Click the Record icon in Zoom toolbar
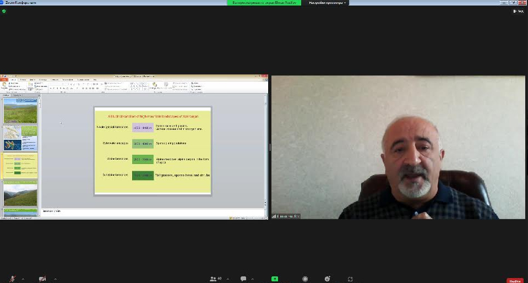Screen dimensions: 528x283 pyautogui.click(x=305, y=279)
